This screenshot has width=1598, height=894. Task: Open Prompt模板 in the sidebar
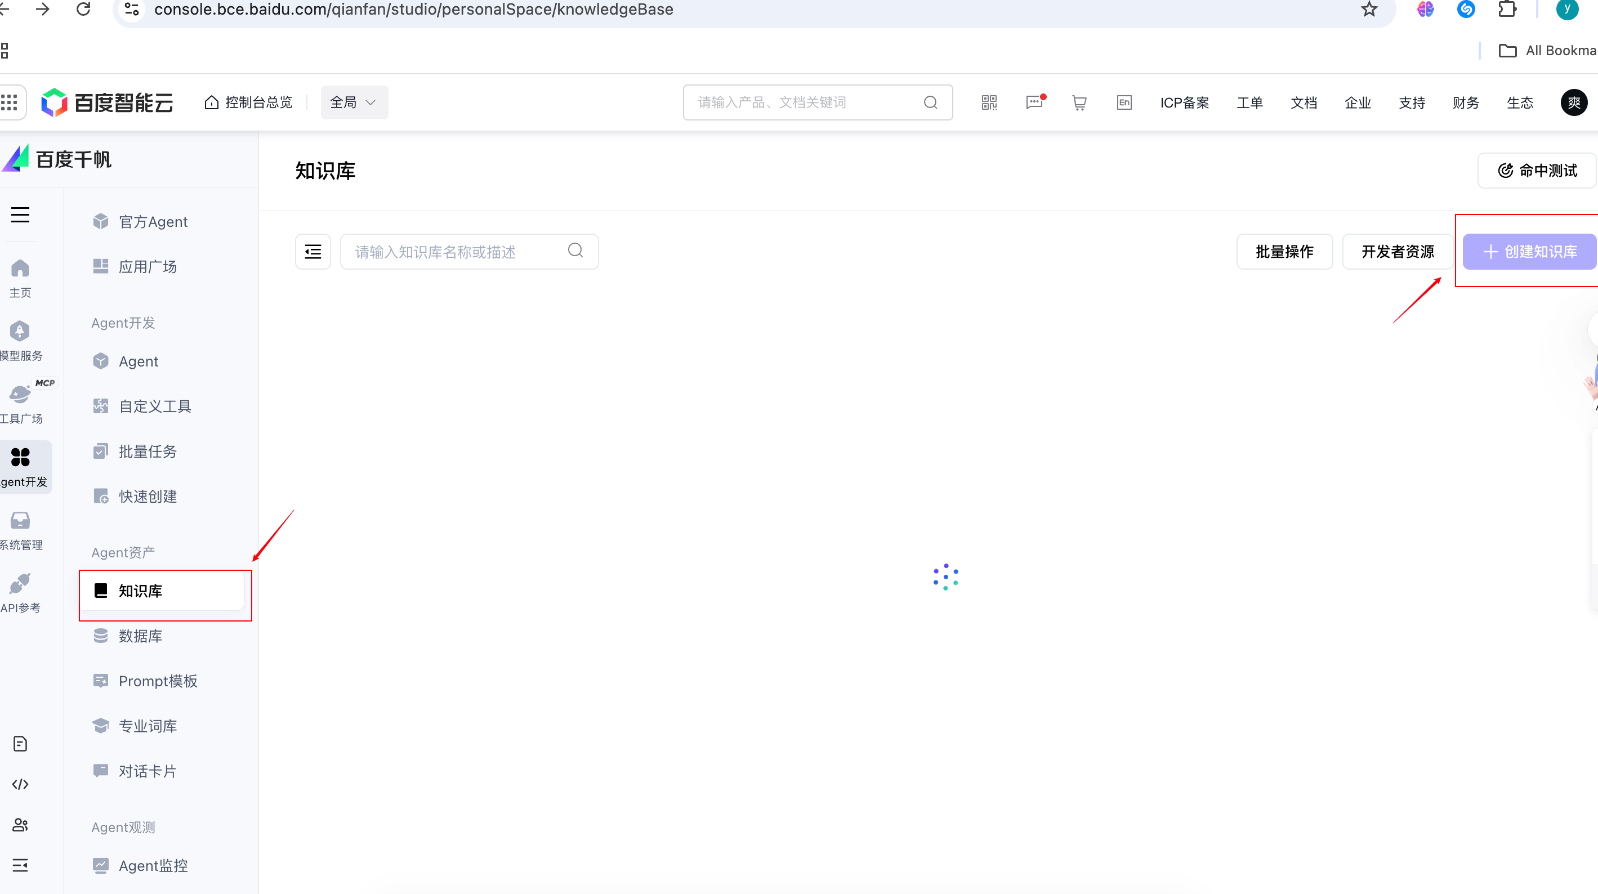[158, 681]
